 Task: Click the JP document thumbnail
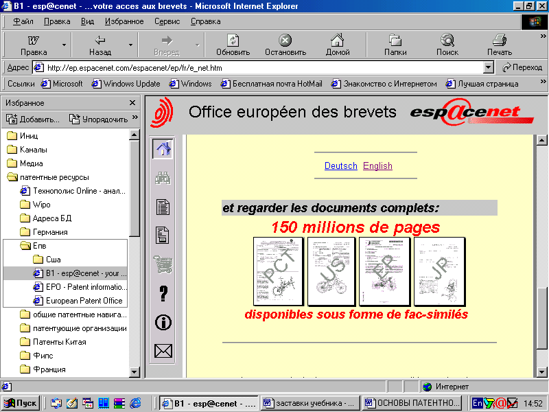click(440, 271)
